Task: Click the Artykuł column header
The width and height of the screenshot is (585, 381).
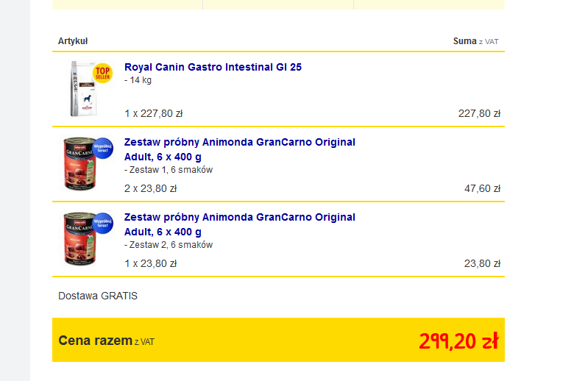Action: (x=73, y=41)
